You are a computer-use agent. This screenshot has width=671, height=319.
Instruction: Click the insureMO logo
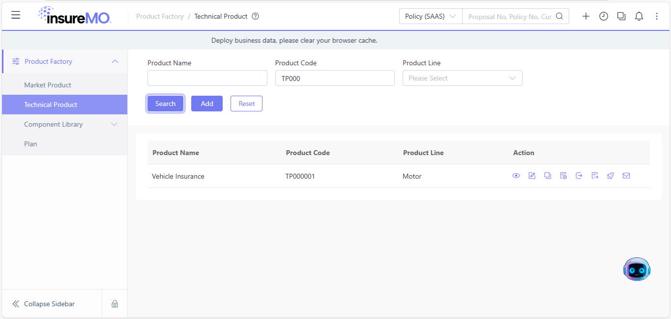pos(75,16)
